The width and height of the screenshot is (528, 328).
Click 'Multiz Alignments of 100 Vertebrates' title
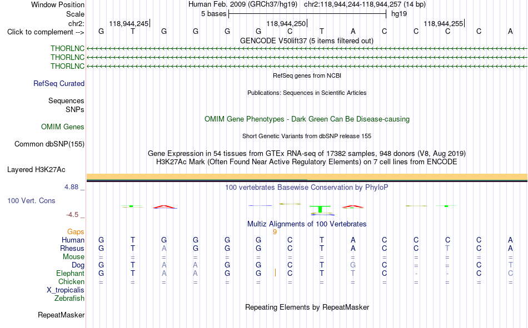pos(307,224)
